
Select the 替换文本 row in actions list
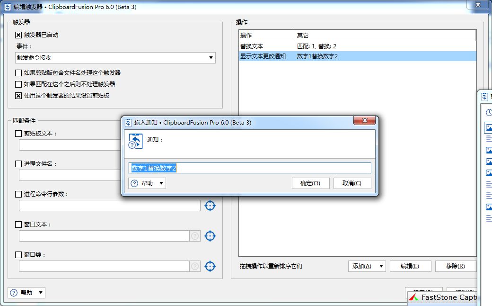pyautogui.click(x=357, y=46)
